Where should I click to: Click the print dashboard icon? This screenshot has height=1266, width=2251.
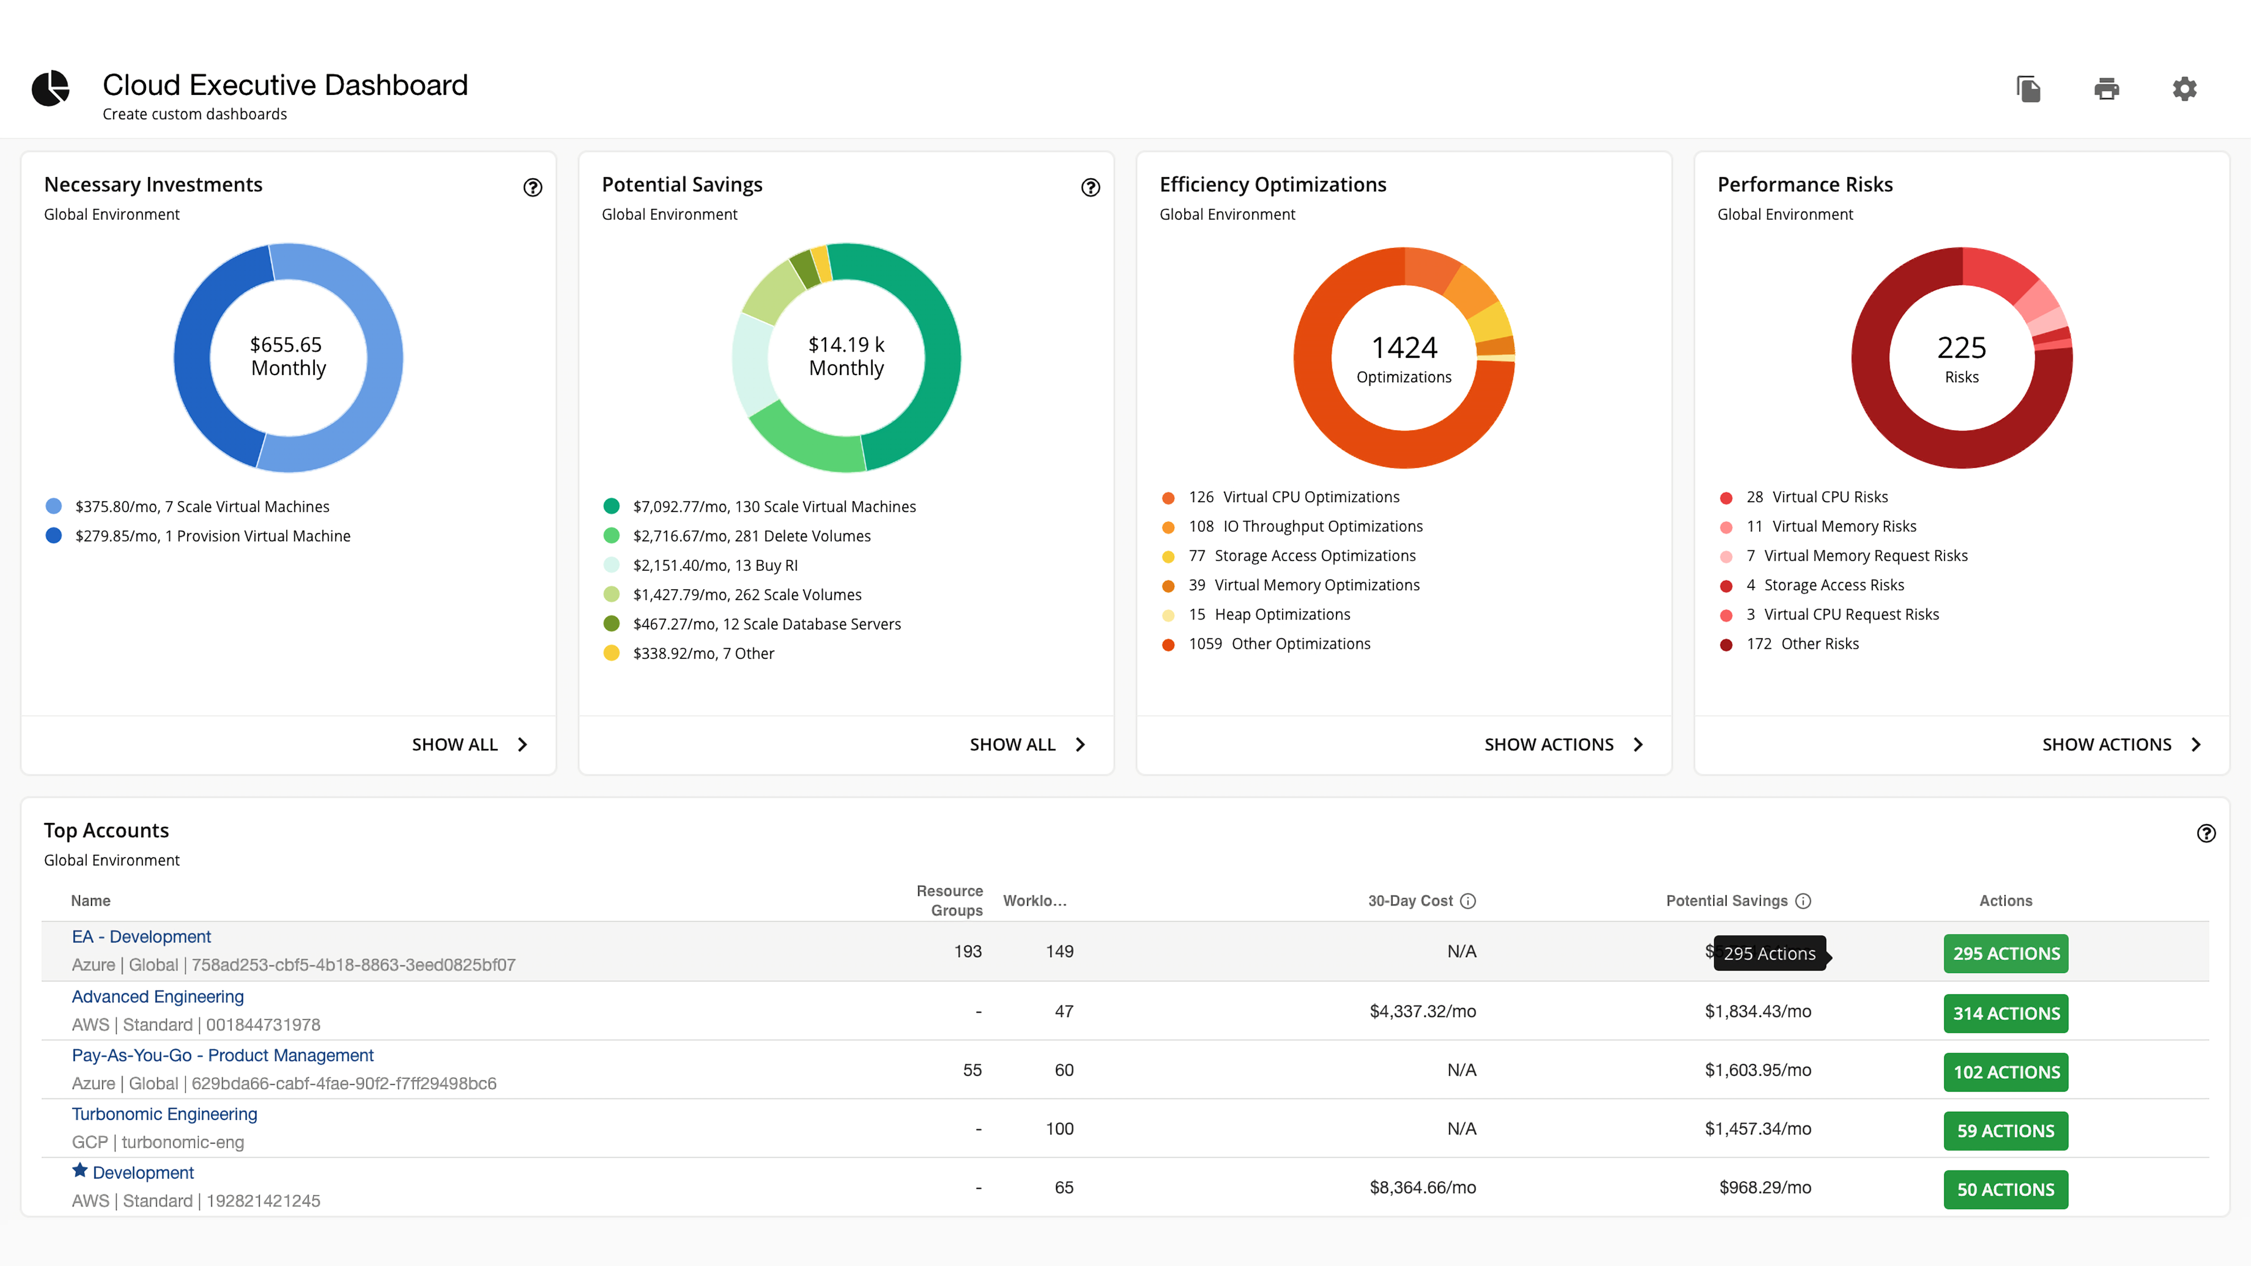click(2107, 89)
